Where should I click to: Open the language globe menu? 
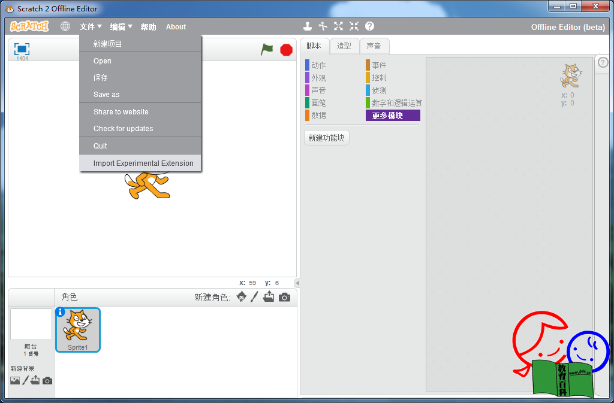[65, 26]
